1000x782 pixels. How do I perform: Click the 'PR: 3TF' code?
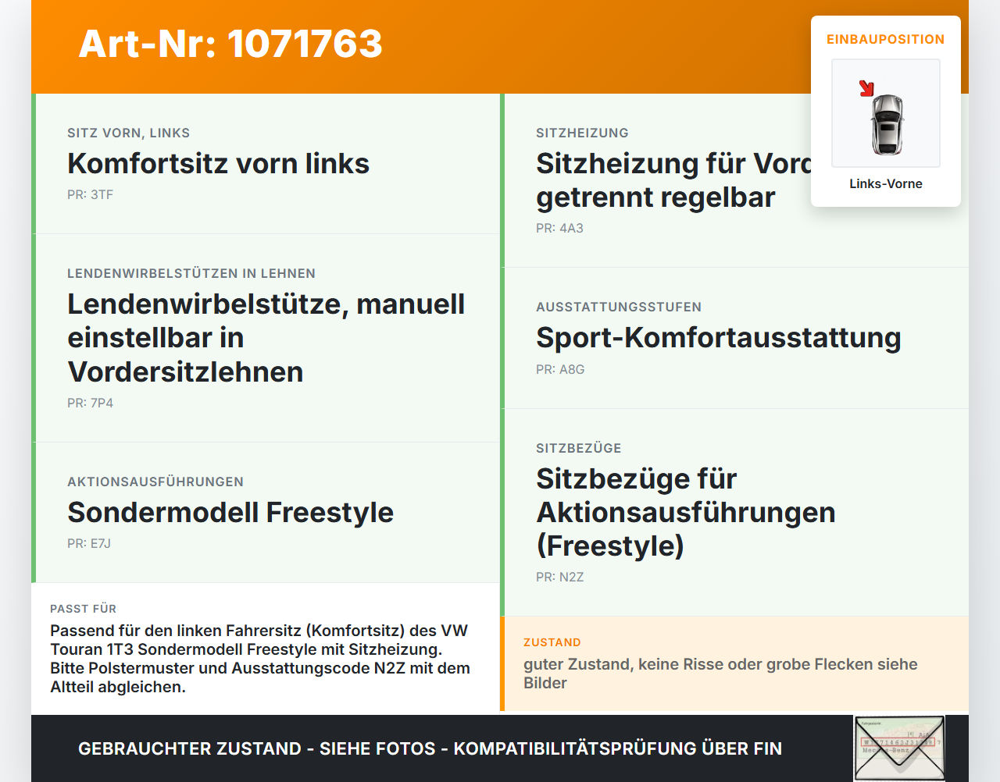click(90, 194)
